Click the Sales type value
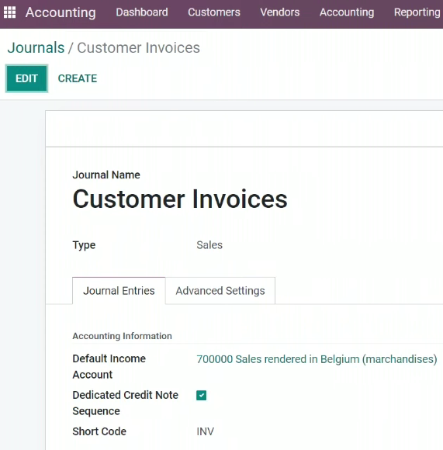The width and height of the screenshot is (443, 450). point(209,245)
